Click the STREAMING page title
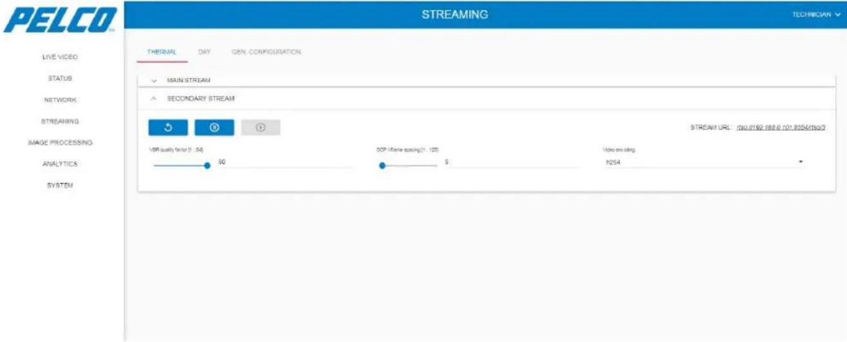 coord(455,14)
